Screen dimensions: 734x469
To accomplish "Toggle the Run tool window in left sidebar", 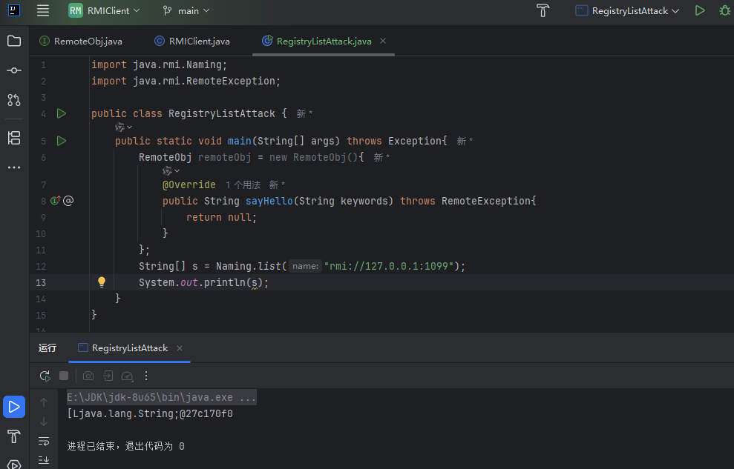I will [x=14, y=406].
